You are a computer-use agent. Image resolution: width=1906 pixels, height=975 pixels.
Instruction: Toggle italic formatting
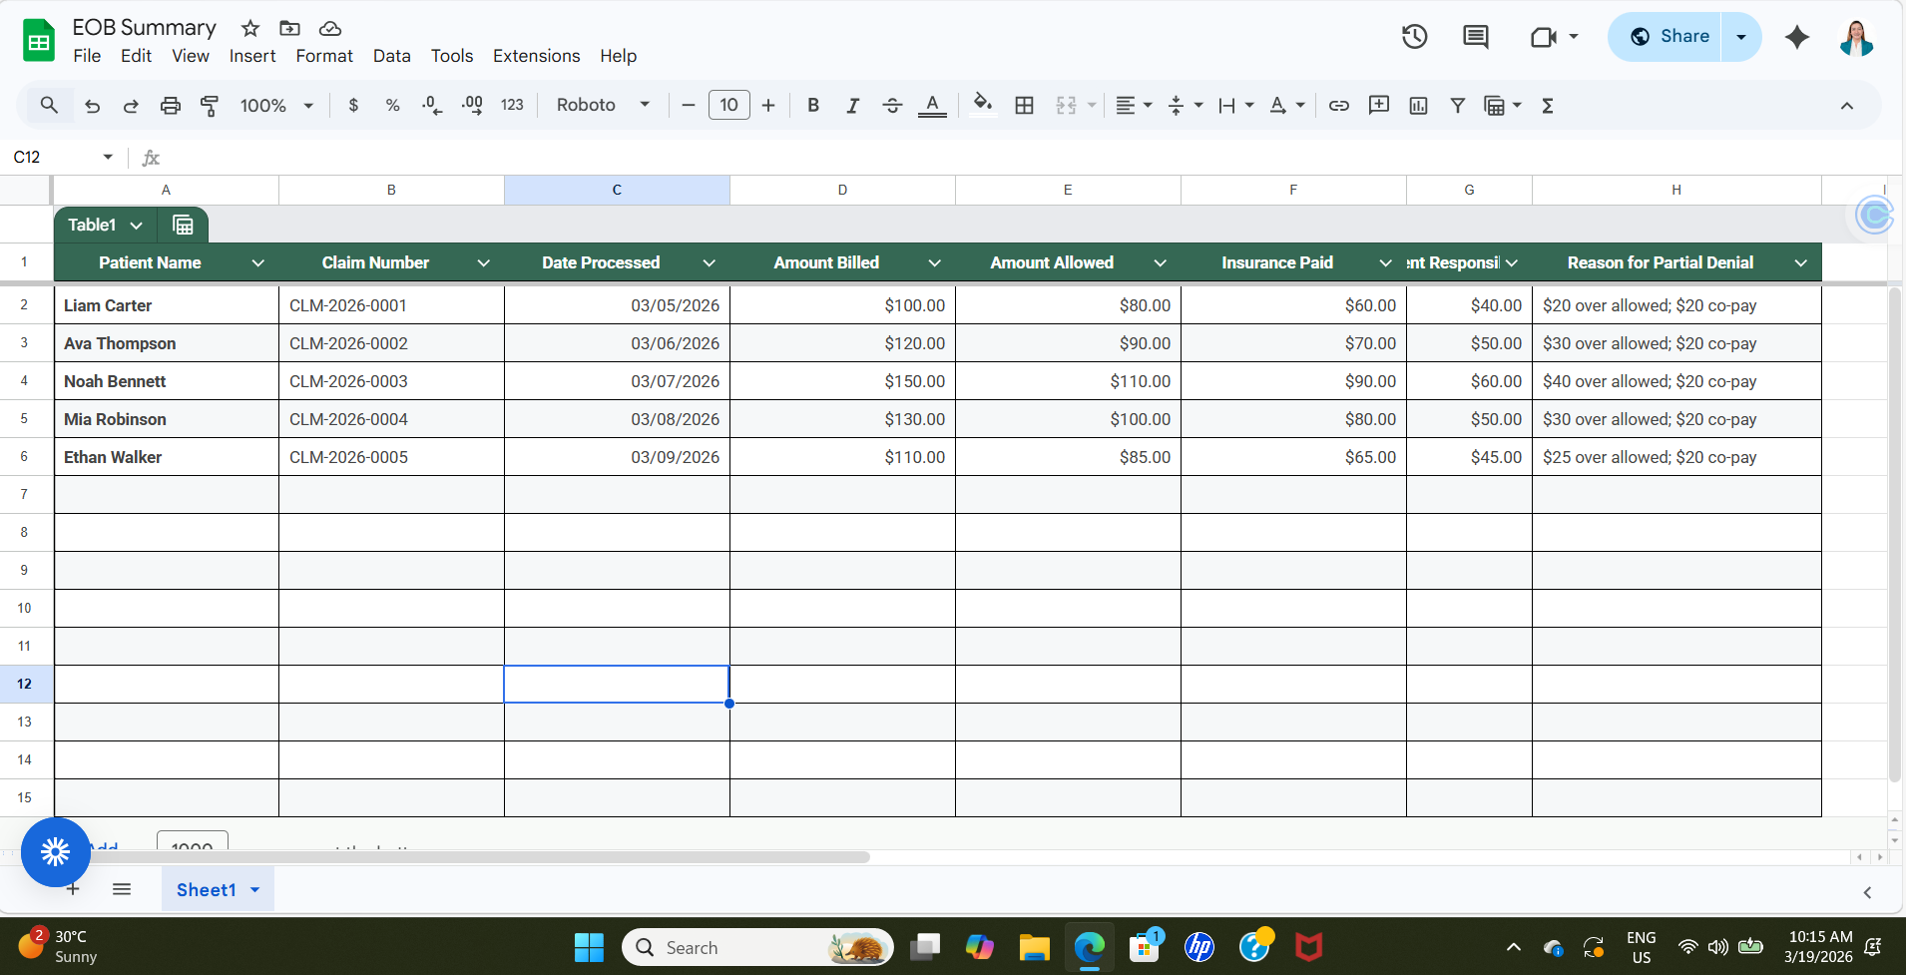(852, 106)
